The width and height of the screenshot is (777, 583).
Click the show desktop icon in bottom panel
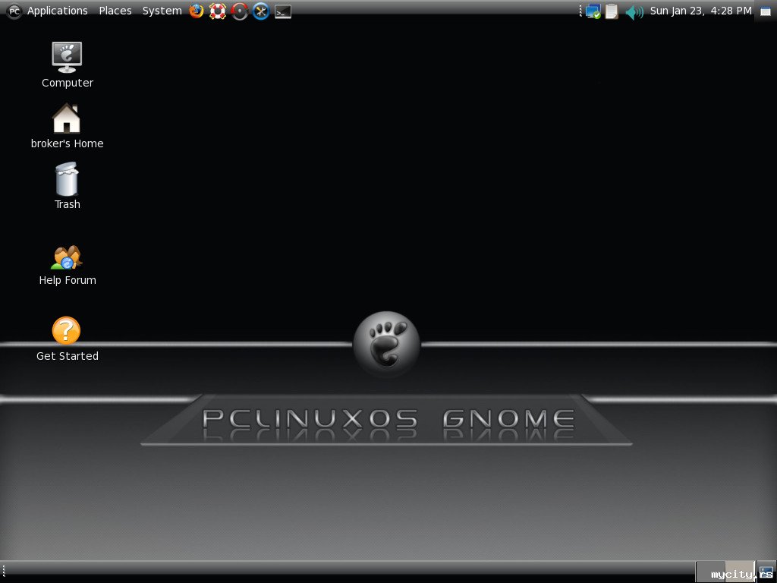coord(766,572)
